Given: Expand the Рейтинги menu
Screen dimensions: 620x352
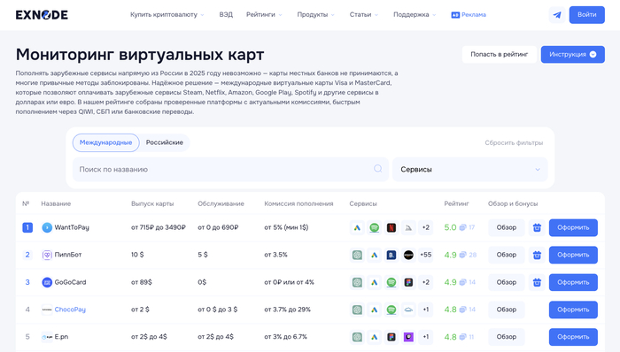Looking at the screenshot, I should pos(264,15).
